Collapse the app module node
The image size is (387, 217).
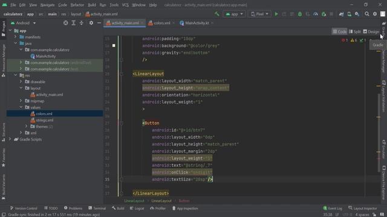[10, 31]
